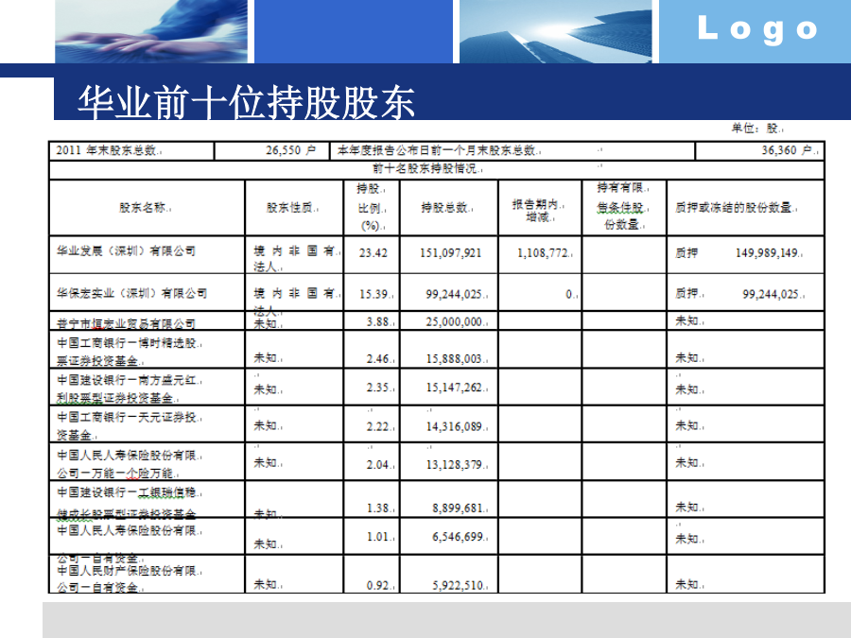Select the total shares 25,000,000
The height and width of the screenshot is (638, 851).
pyautogui.click(x=454, y=321)
